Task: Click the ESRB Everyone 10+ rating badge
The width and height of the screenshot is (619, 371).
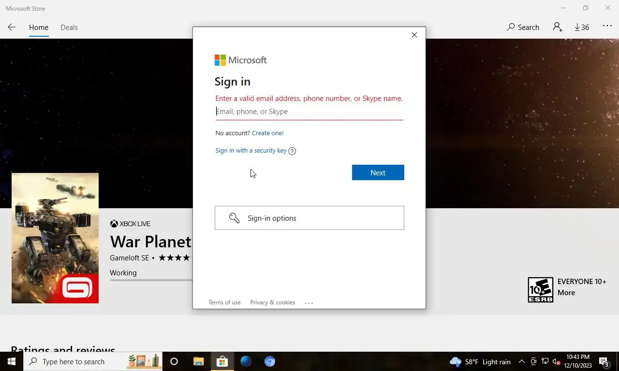Action: pyautogui.click(x=541, y=290)
